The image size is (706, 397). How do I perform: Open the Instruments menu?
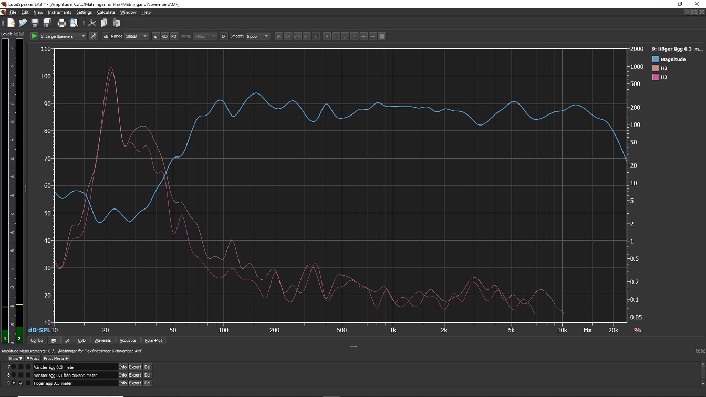click(x=59, y=12)
